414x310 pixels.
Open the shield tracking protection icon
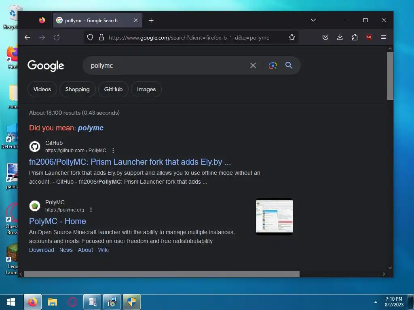90,38
